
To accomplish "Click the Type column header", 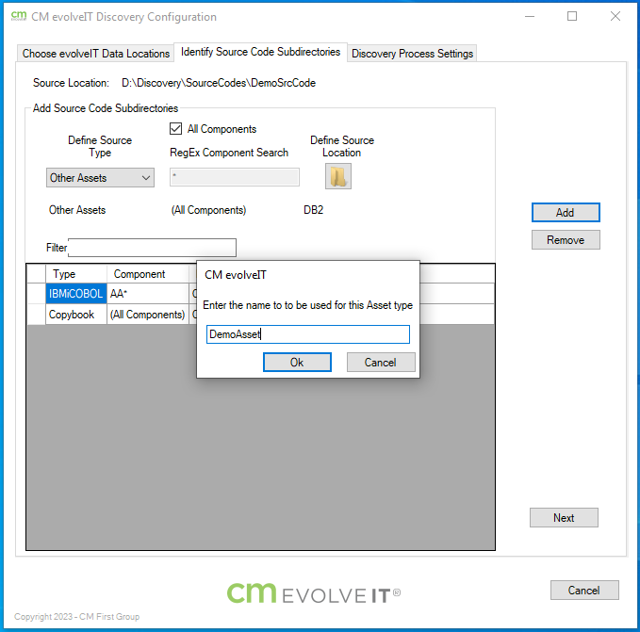I will click(76, 274).
